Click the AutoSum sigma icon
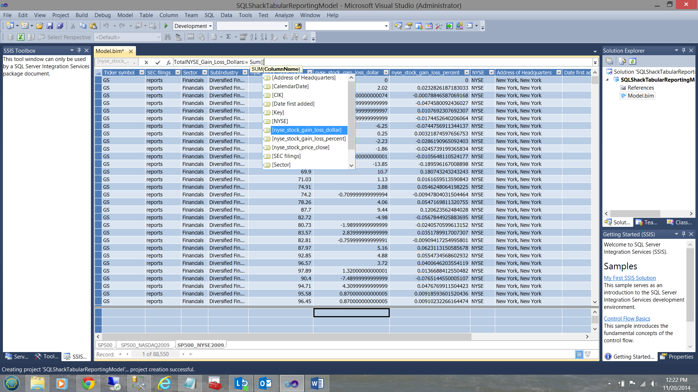The width and height of the screenshot is (698, 392). click(228, 37)
